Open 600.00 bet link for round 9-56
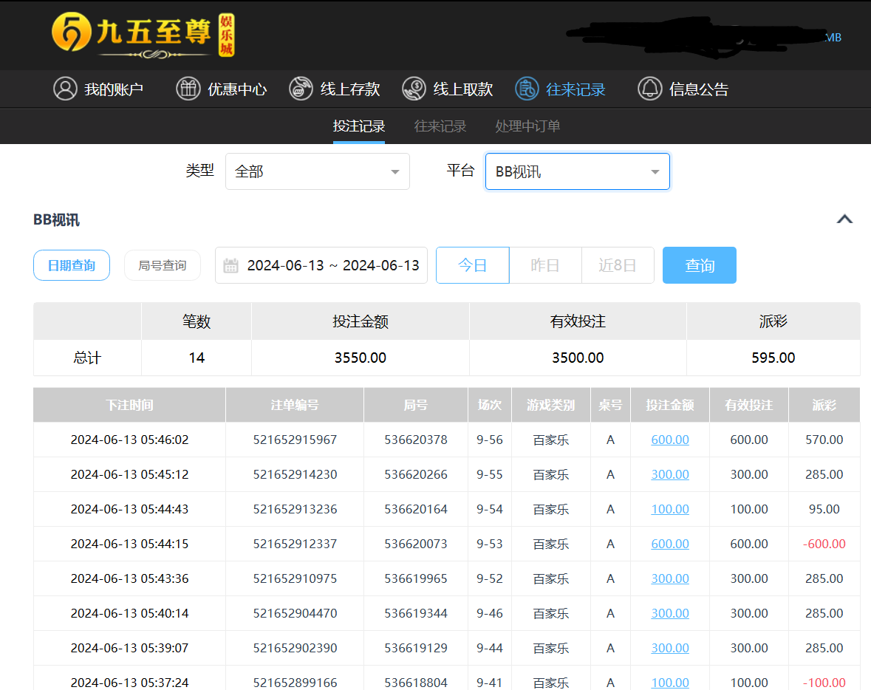Image resolution: width=871 pixels, height=690 pixels. pyautogui.click(x=670, y=440)
